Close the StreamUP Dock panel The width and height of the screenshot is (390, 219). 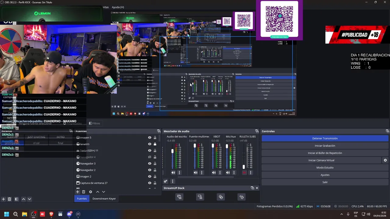[257, 188]
